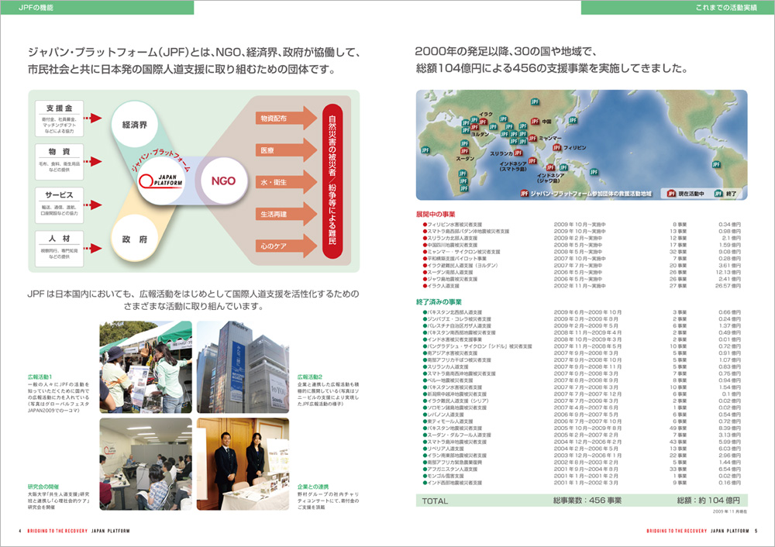This screenshot has width=775, height=547.
Task: Click the red 自然災害の被災者 vertical banner
Action: [332, 181]
